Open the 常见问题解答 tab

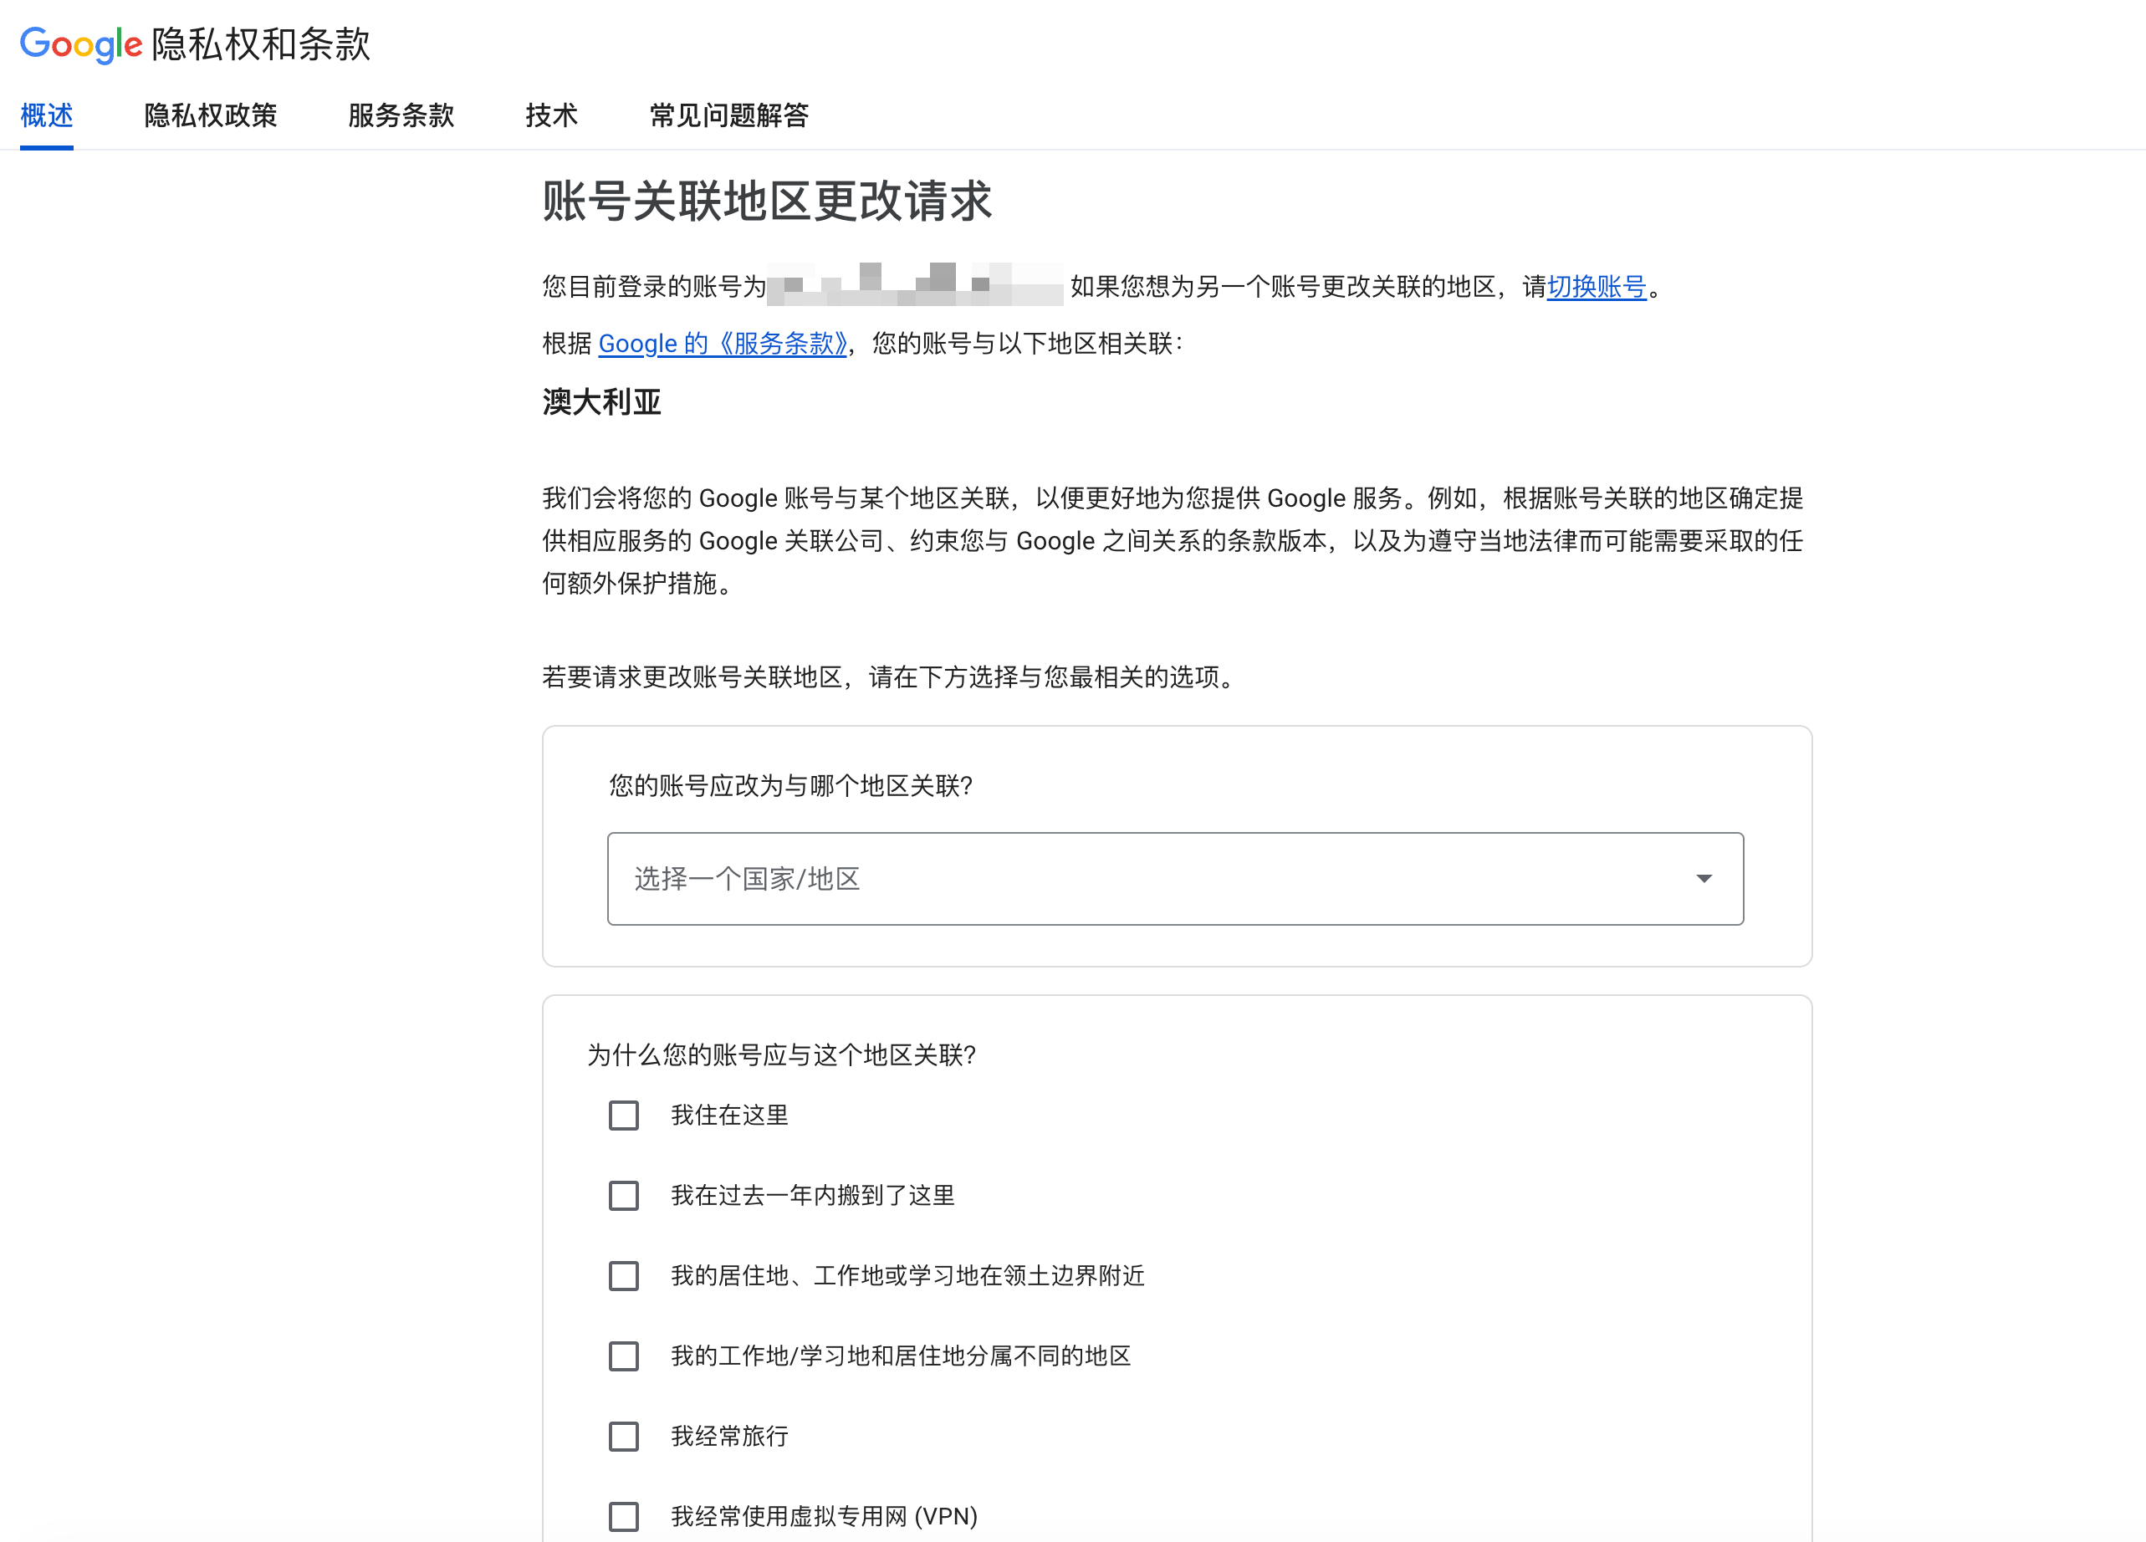(728, 115)
